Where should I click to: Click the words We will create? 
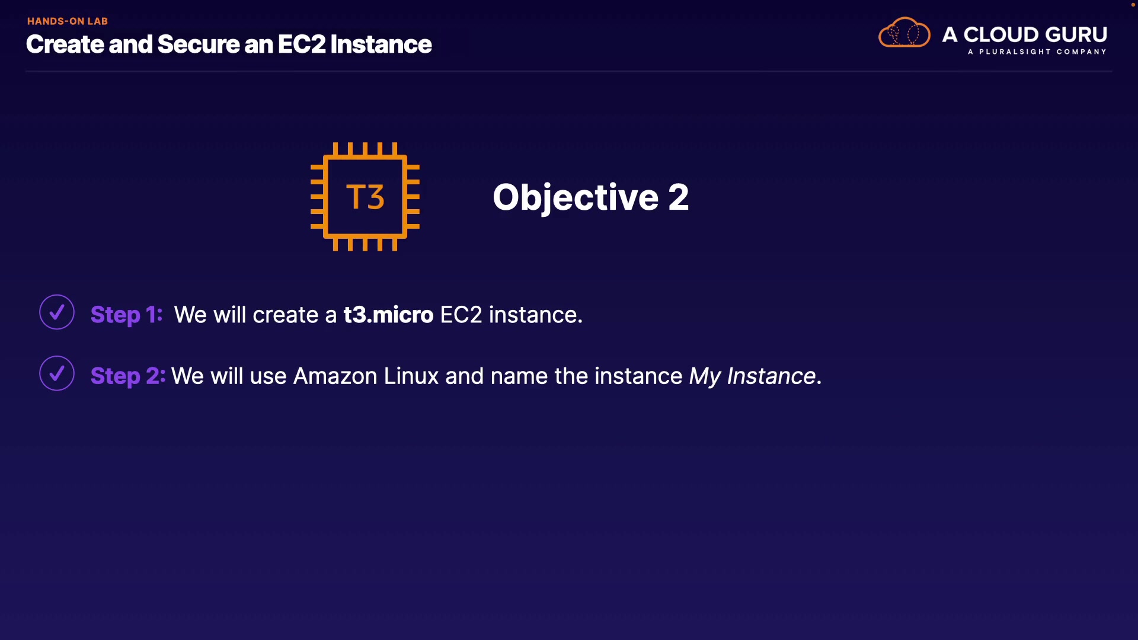[247, 315]
